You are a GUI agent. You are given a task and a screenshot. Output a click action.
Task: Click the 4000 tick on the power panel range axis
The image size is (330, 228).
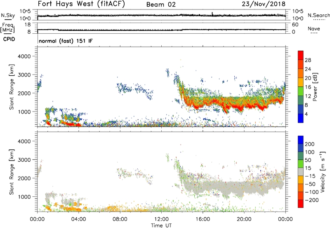pyautogui.click(x=24, y=56)
